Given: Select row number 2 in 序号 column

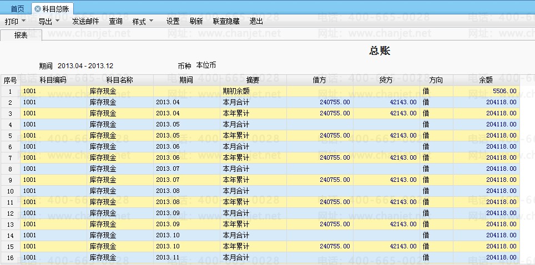Looking at the screenshot, I should tap(10, 103).
